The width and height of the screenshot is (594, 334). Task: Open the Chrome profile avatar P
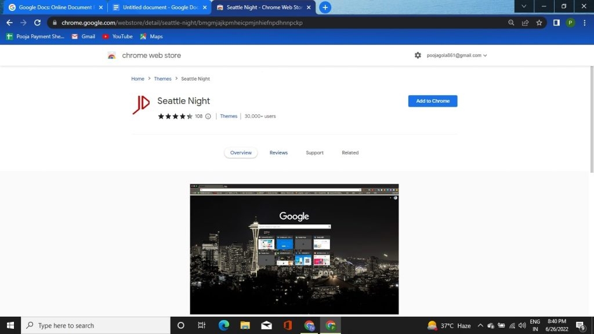pos(570,23)
